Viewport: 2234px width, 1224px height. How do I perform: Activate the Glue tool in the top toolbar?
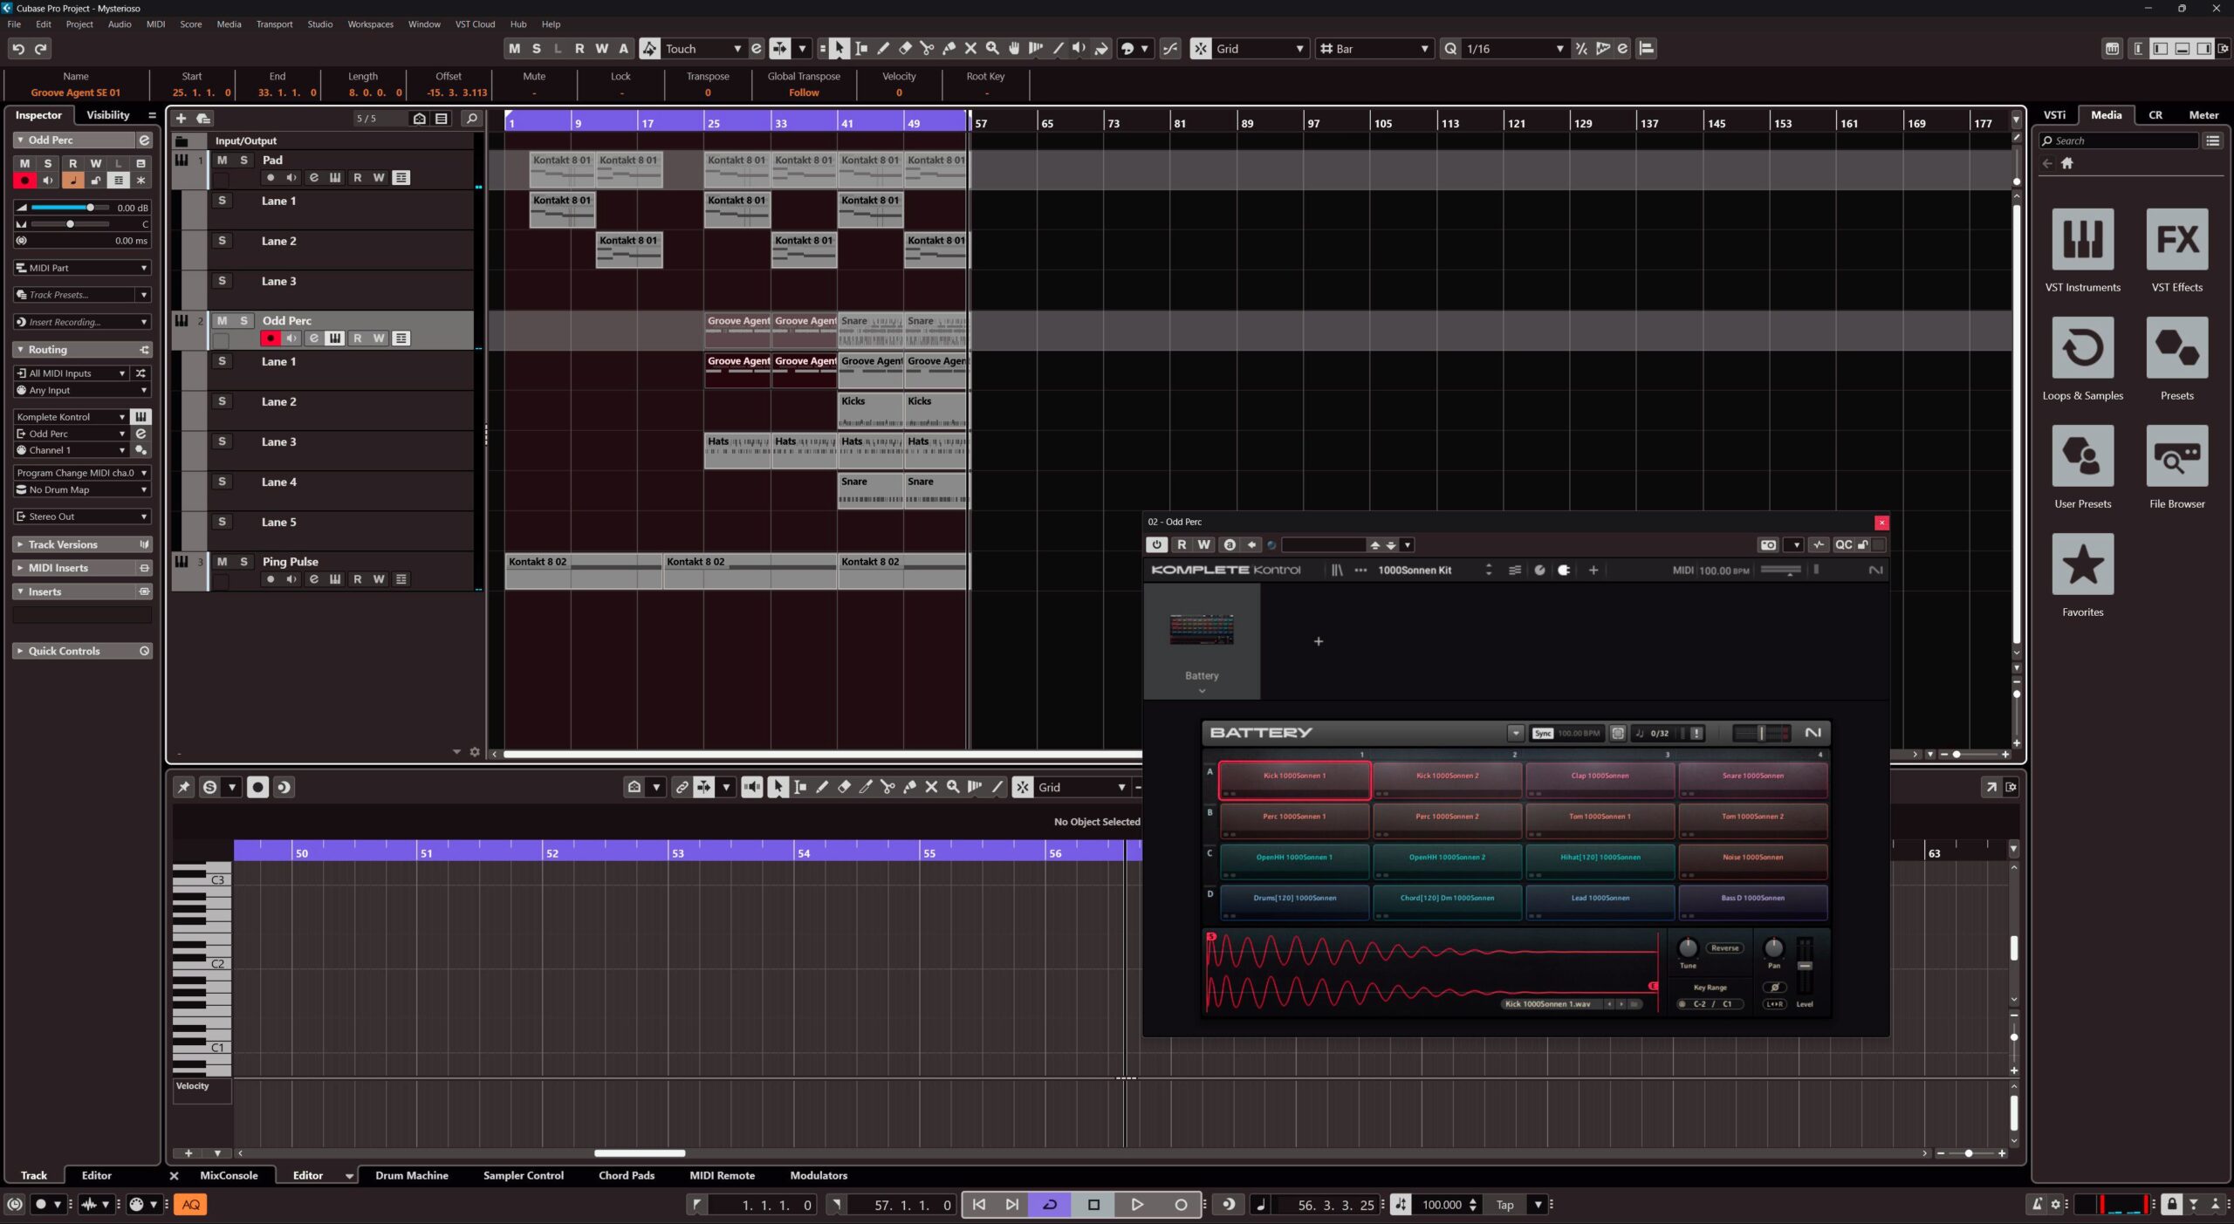[x=949, y=49]
